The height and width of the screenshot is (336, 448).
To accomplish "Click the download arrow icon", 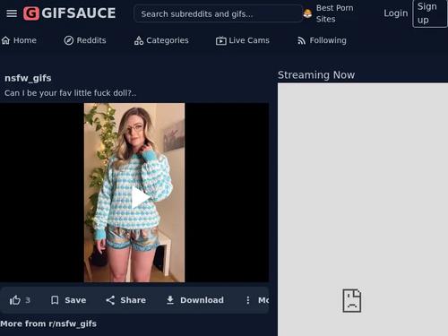I will click(170, 300).
